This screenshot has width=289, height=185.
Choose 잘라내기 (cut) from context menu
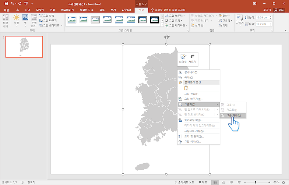click(x=199, y=72)
